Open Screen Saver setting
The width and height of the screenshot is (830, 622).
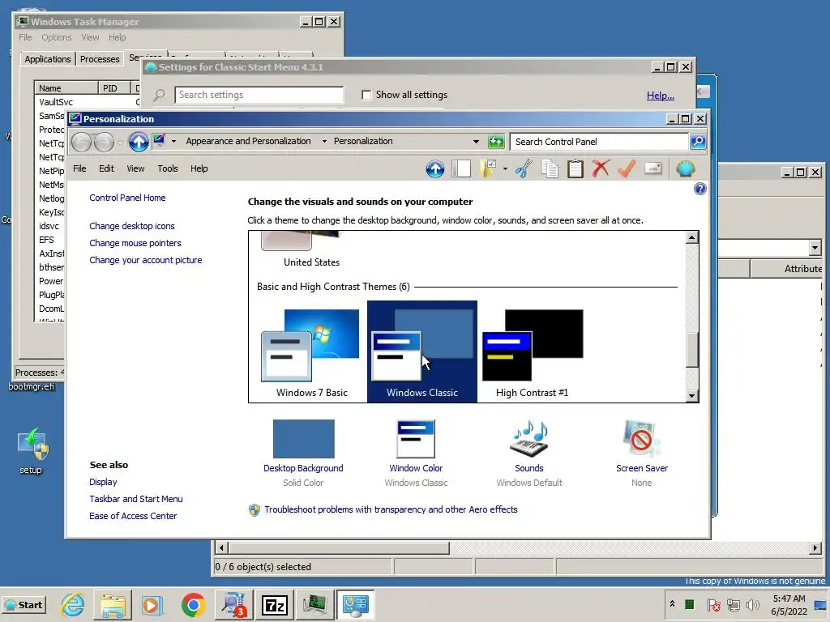[x=642, y=454]
